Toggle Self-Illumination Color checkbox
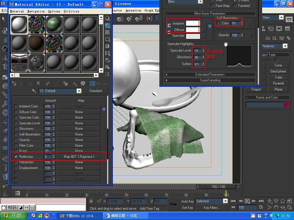 [218, 23]
